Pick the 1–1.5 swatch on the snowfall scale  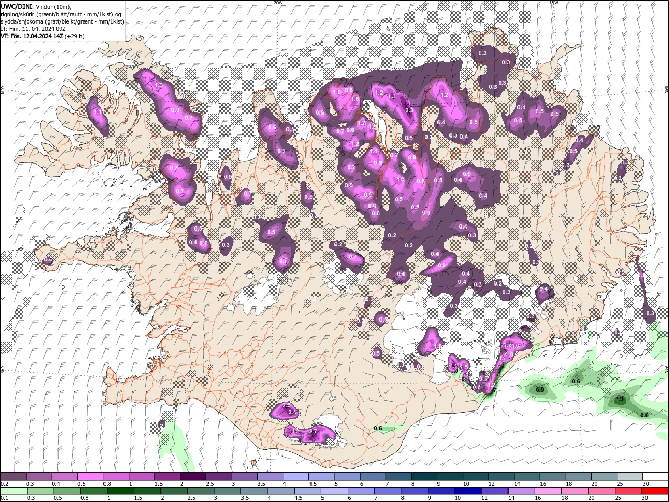(142, 476)
